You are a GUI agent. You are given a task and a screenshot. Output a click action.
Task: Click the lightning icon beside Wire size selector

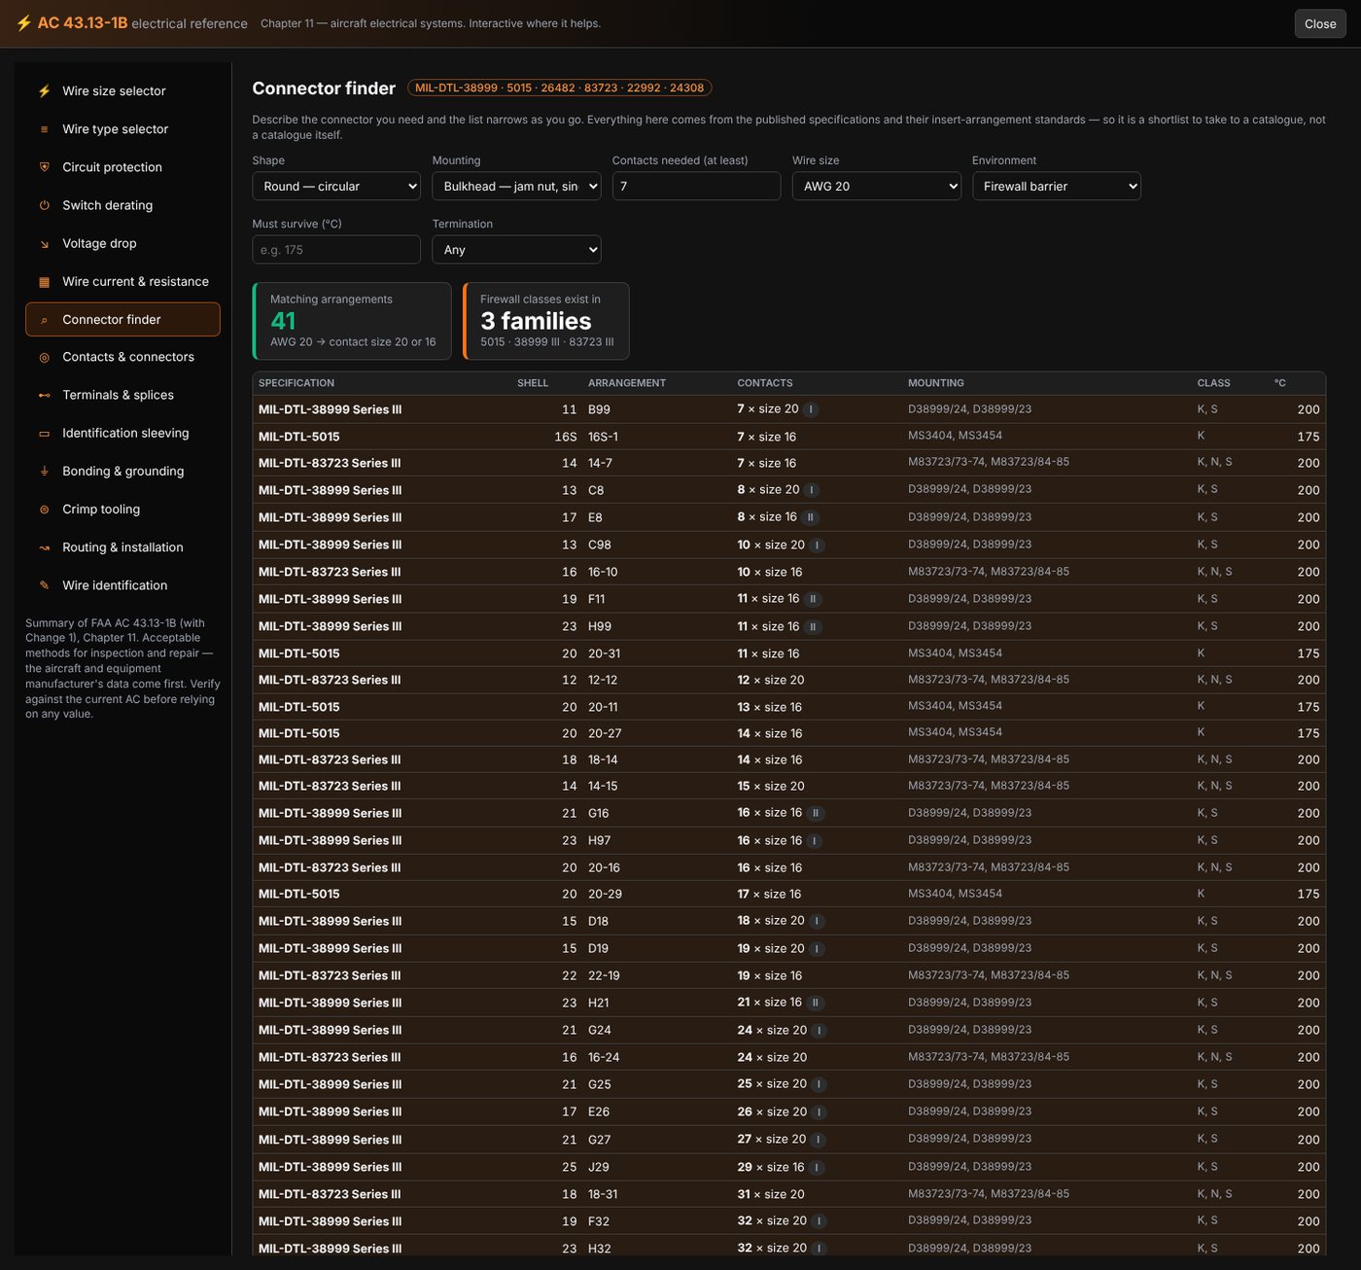coord(44,91)
